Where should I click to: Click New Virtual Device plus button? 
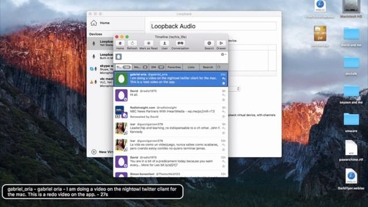click(x=94, y=152)
